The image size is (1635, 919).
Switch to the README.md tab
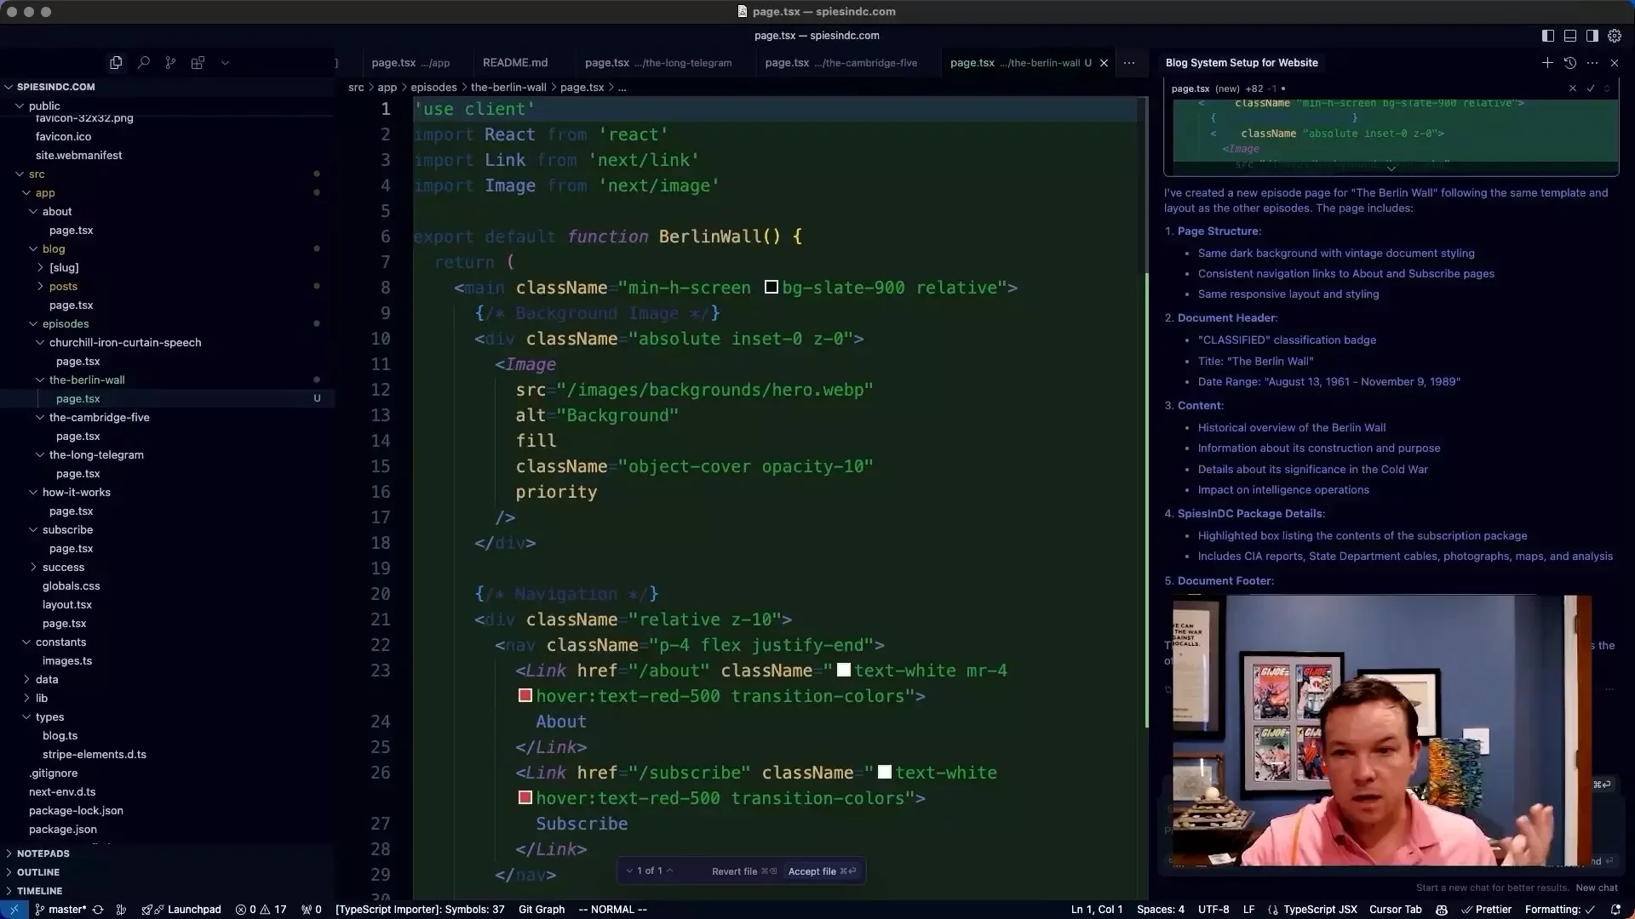(515, 62)
